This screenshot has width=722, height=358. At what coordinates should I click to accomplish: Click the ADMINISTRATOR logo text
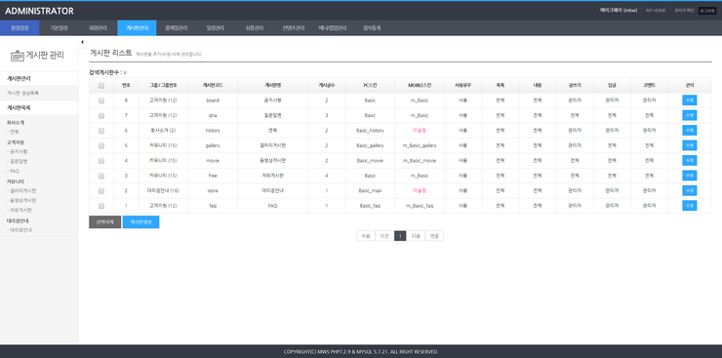(39, 11)
